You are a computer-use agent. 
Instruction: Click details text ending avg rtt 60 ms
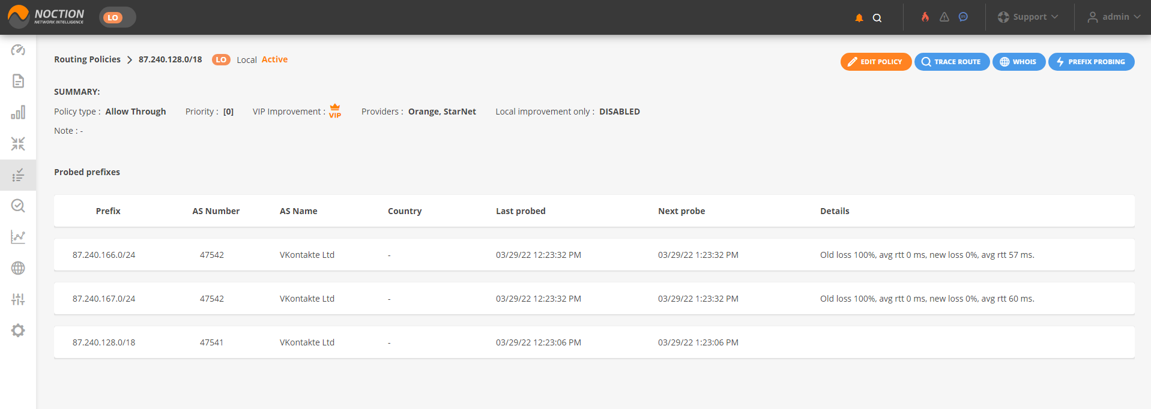click(x=927, y=299)
